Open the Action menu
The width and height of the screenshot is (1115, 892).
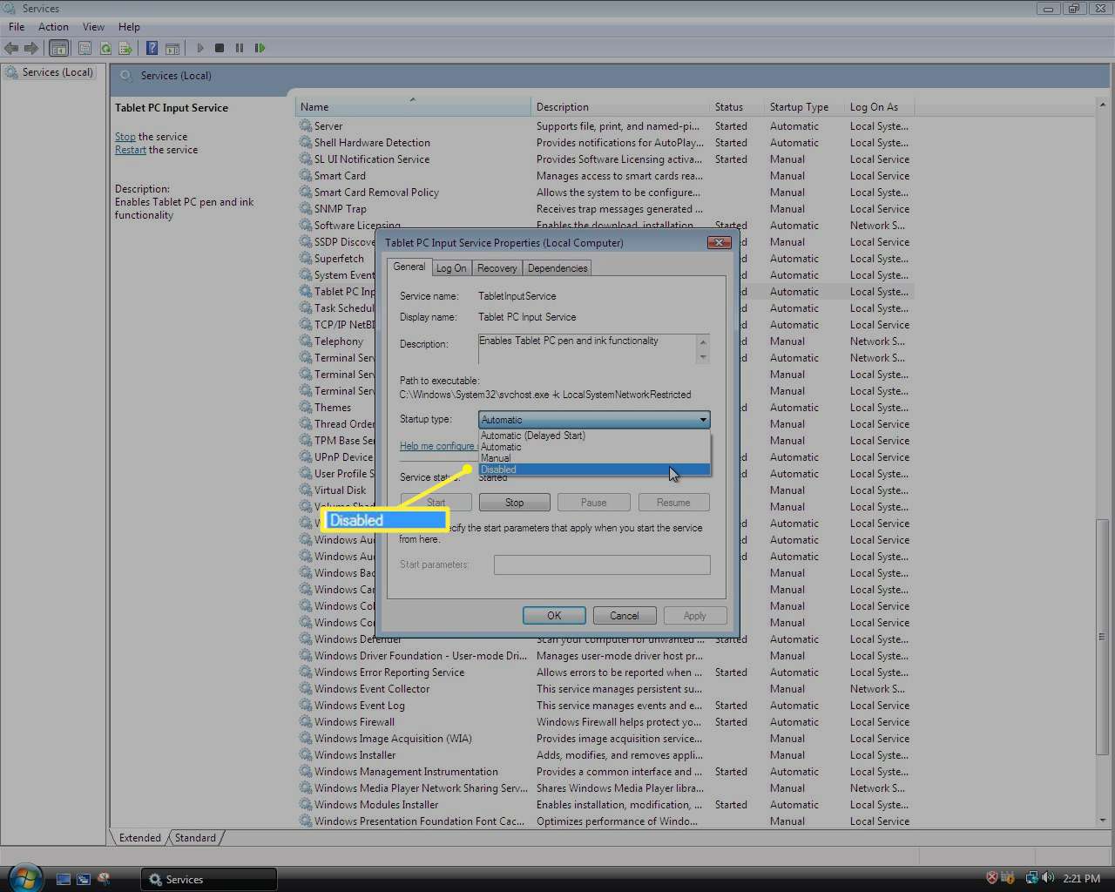53,27
